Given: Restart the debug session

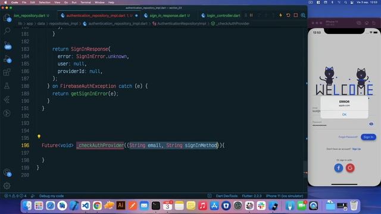Looking at the screenshot, I should [x=288, y=15].
